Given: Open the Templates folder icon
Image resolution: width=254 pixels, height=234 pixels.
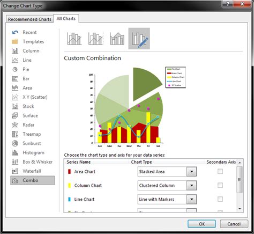Looking at the screenshot, I should [x=15, y=41].
